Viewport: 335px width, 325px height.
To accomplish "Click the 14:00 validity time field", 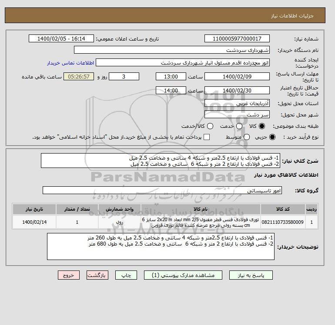I will (171, 90).
